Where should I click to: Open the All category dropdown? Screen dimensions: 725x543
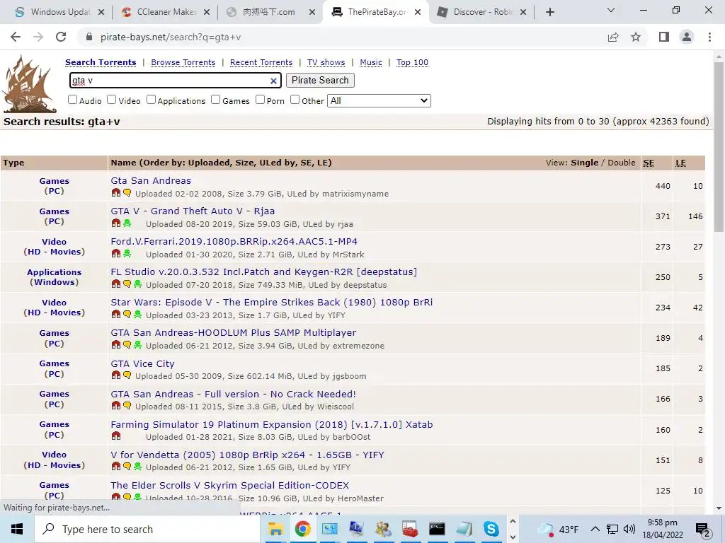[x=379, y=100]
